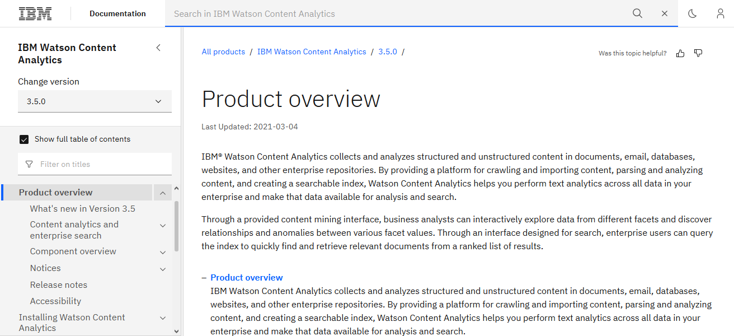Click the search magnifier icon
This screenshot has height=336, width=734.
coord(637,13)
